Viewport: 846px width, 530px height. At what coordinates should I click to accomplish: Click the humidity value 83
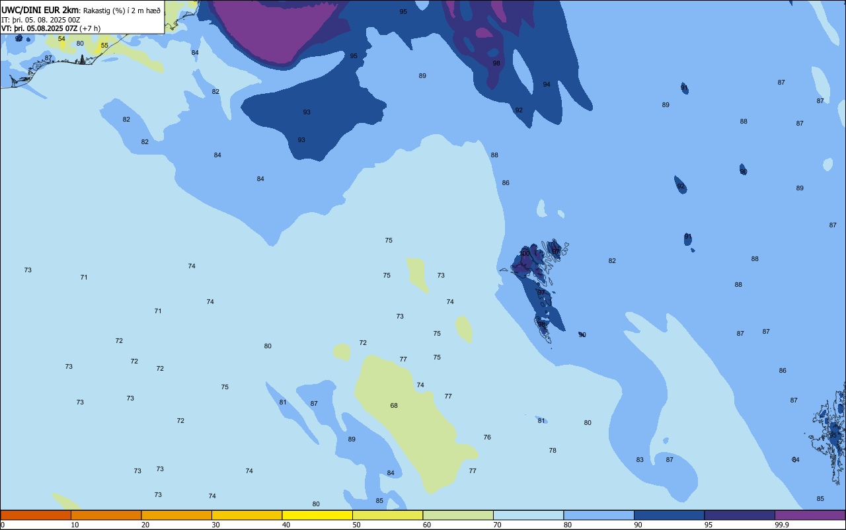pyautogui.click(x=640, y=459)
